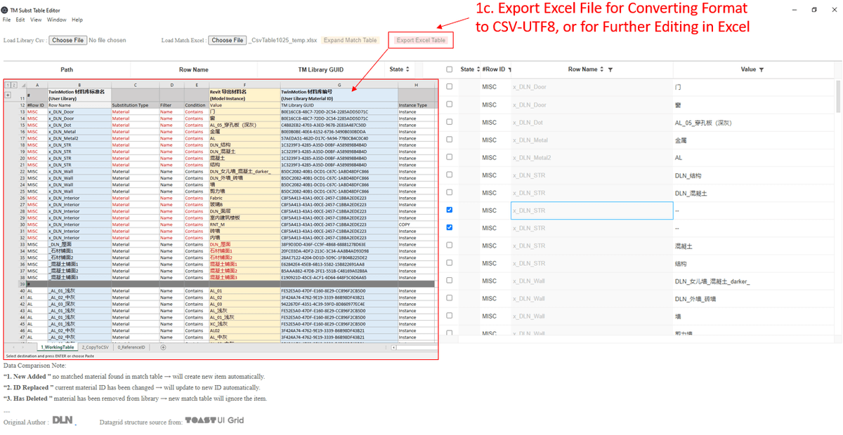The width and height of the screenshot is (843, 435).
Task: Open Row Name column filter icon
Action: tap(610, 70)
